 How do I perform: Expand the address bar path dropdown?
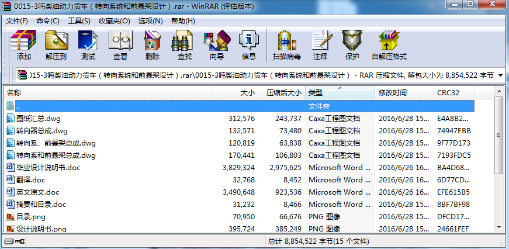tap(500, 75)
